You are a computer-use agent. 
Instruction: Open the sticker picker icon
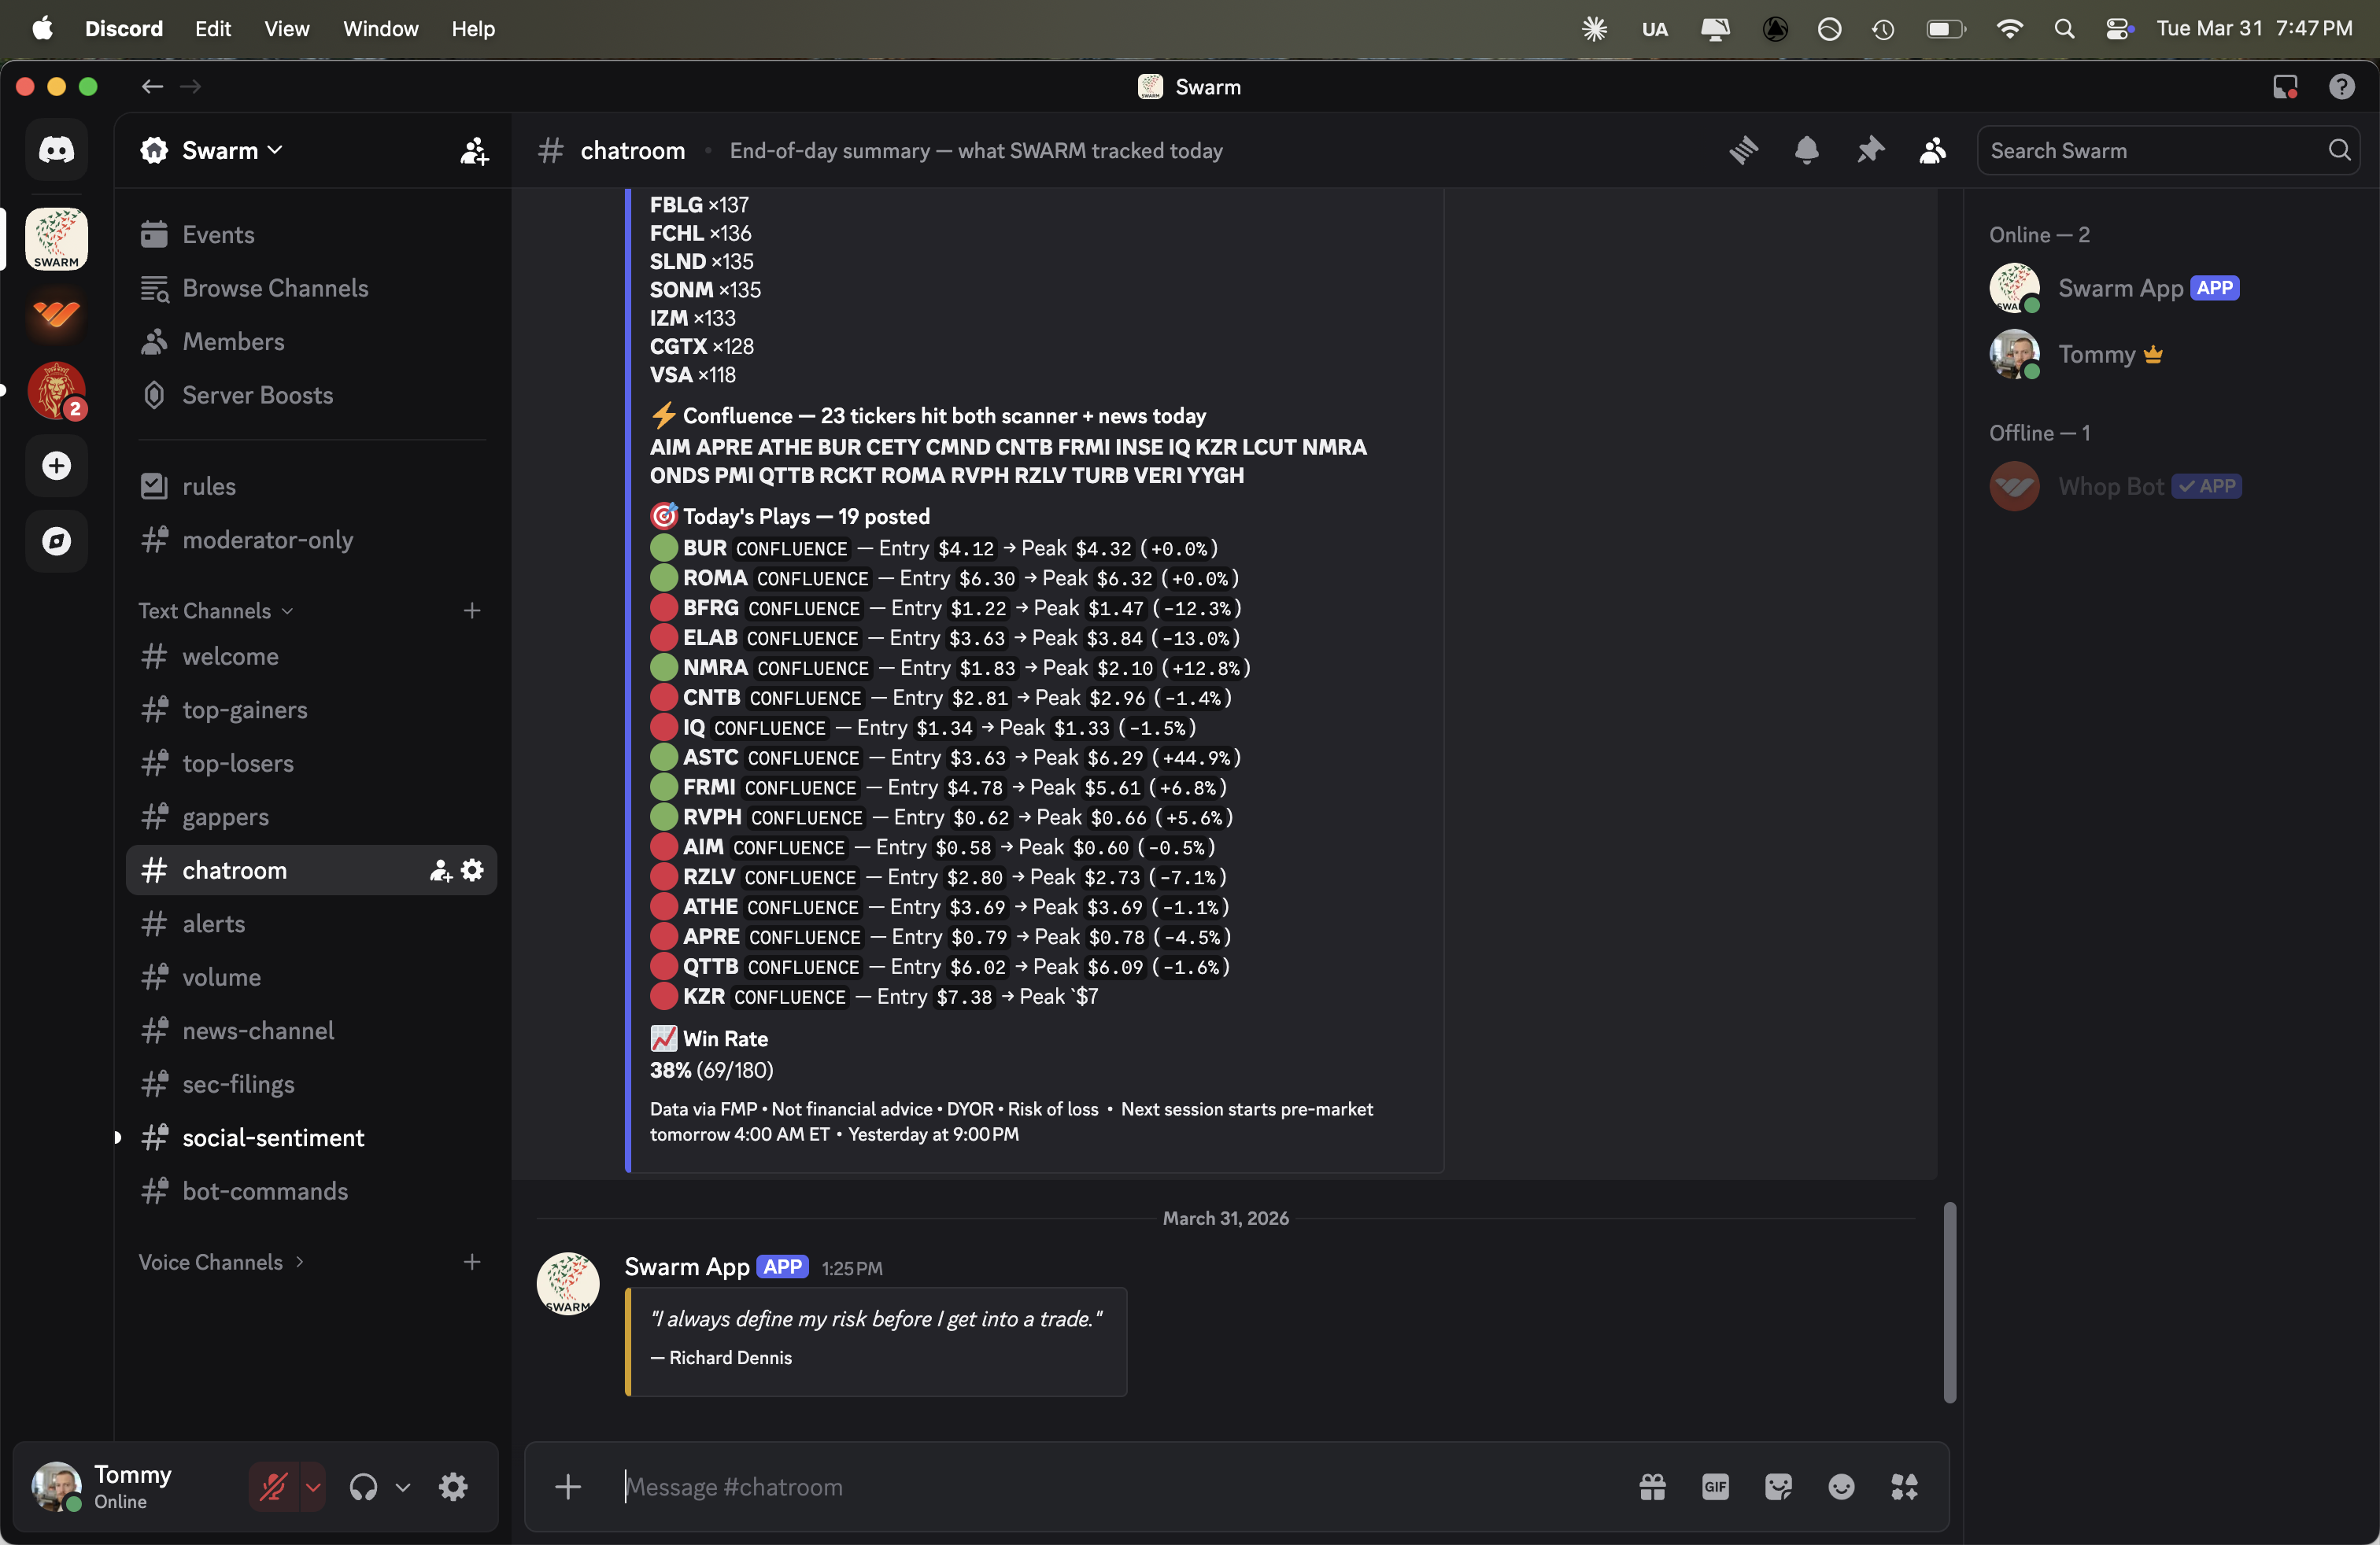click(1778, 1487)
